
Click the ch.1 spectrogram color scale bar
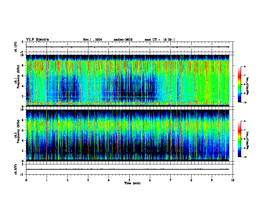[x=239, y=84]
